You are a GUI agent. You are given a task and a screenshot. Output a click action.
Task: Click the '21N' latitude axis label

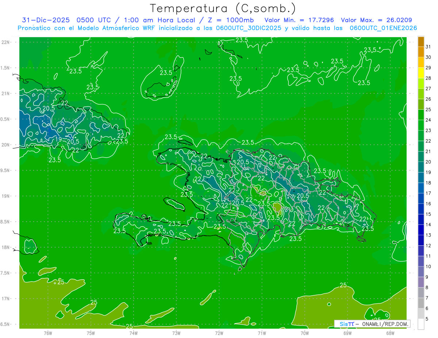coord(6,93)
